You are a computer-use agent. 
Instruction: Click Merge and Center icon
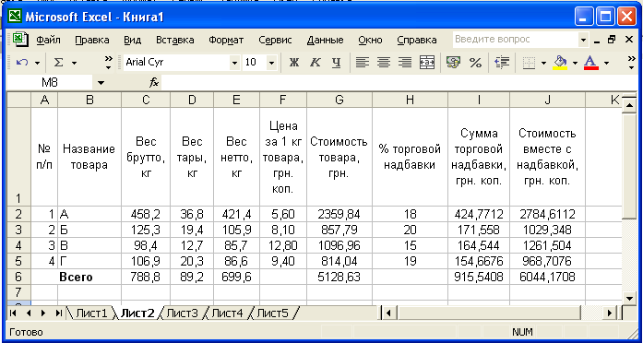pyautogui.click(x=427, y=63)
